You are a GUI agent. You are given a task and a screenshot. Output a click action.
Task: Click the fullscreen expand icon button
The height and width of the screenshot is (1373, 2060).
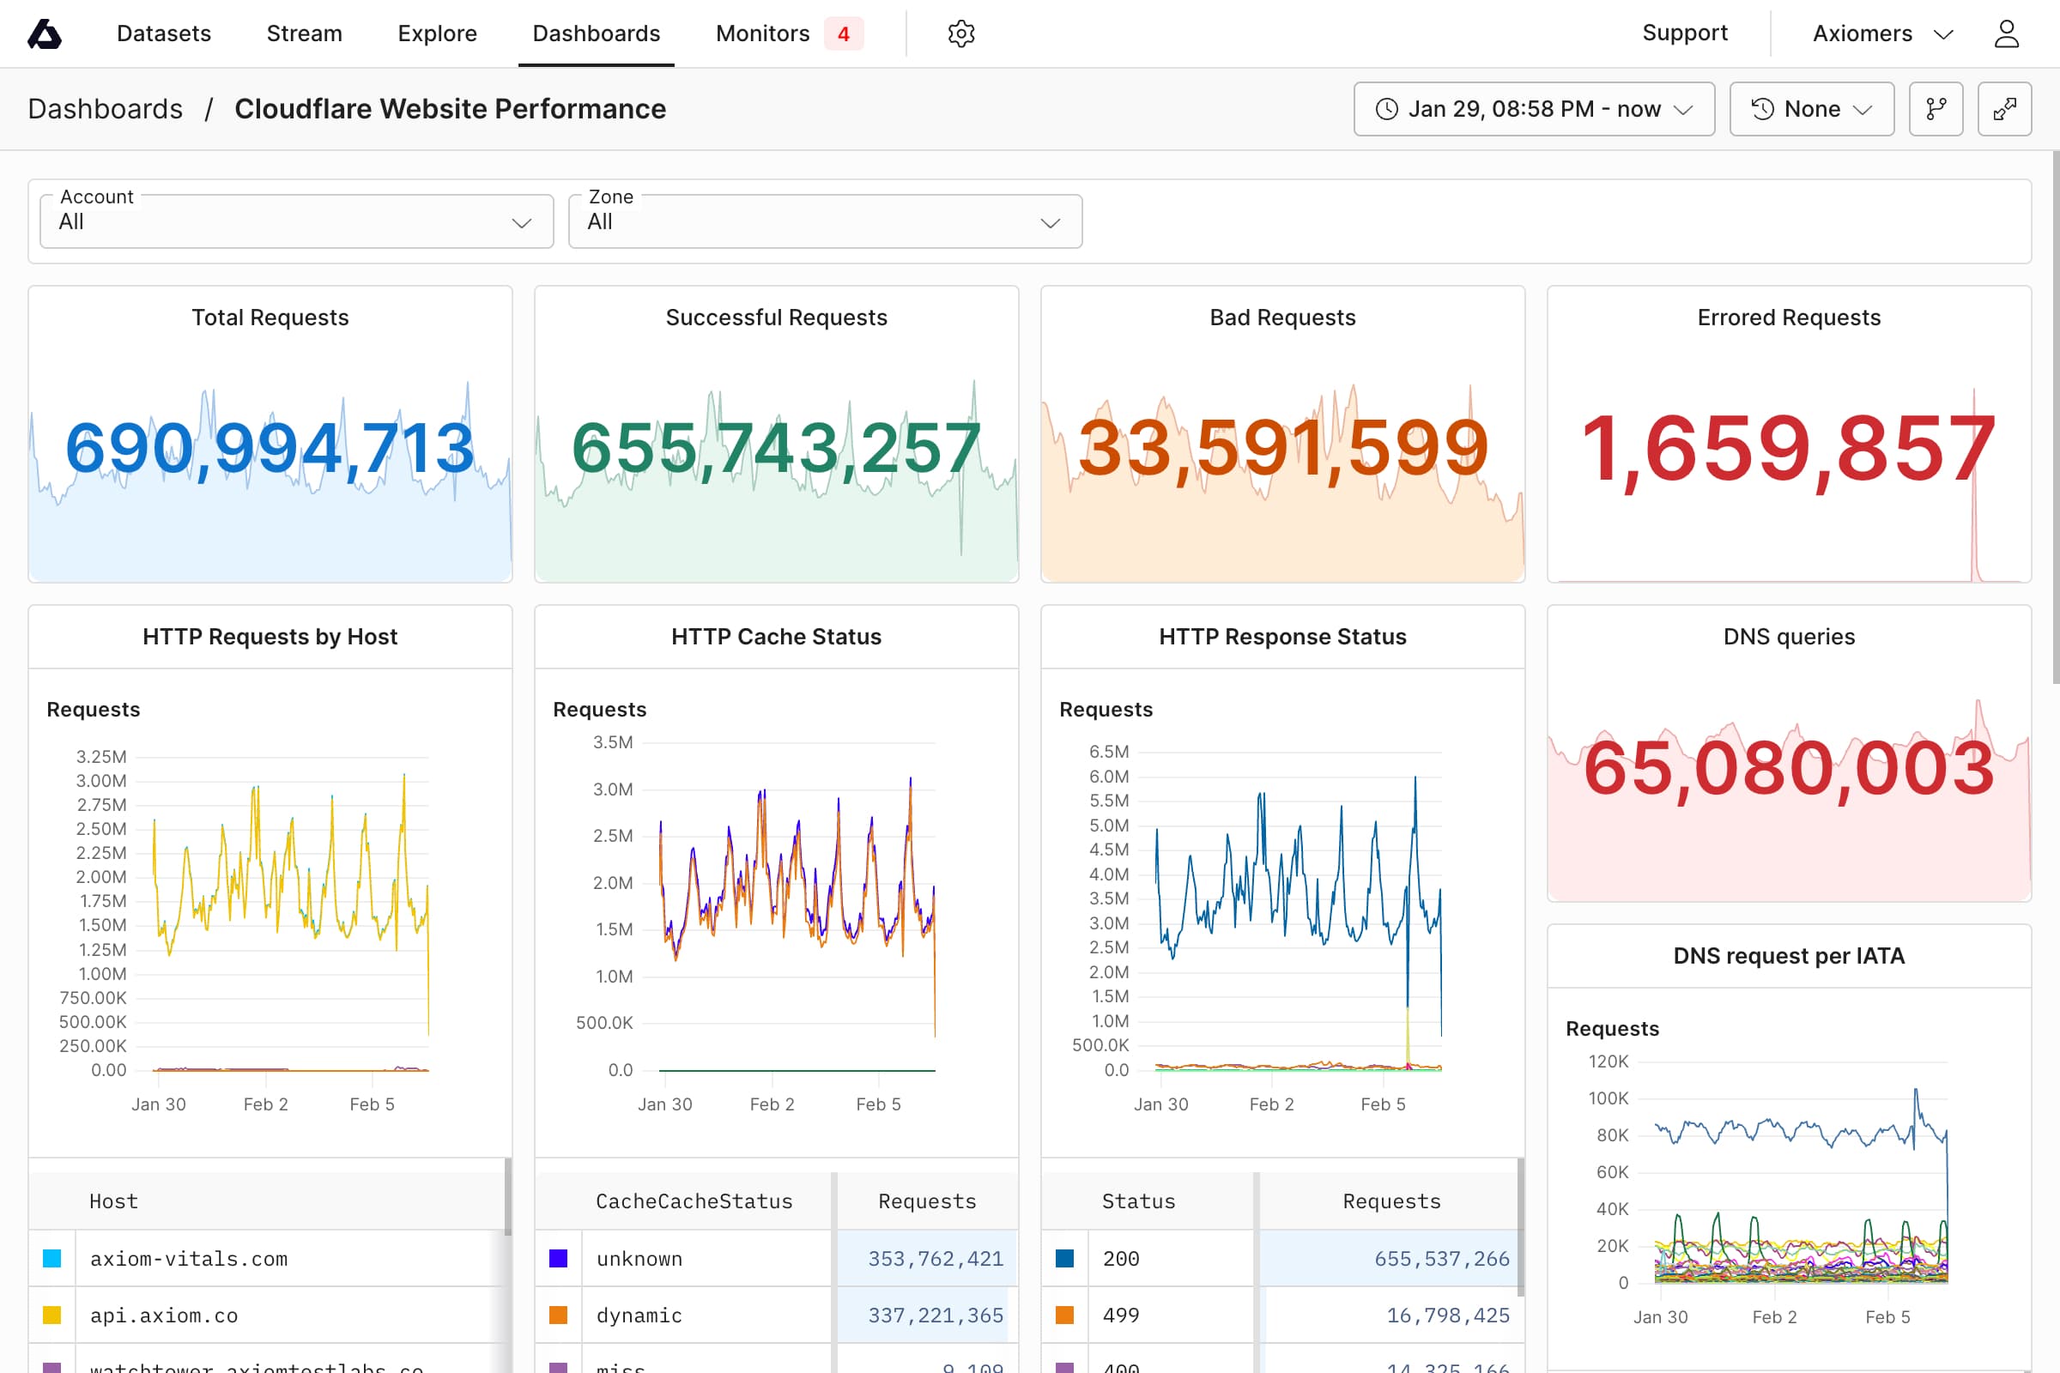[x=2004, y=109]
